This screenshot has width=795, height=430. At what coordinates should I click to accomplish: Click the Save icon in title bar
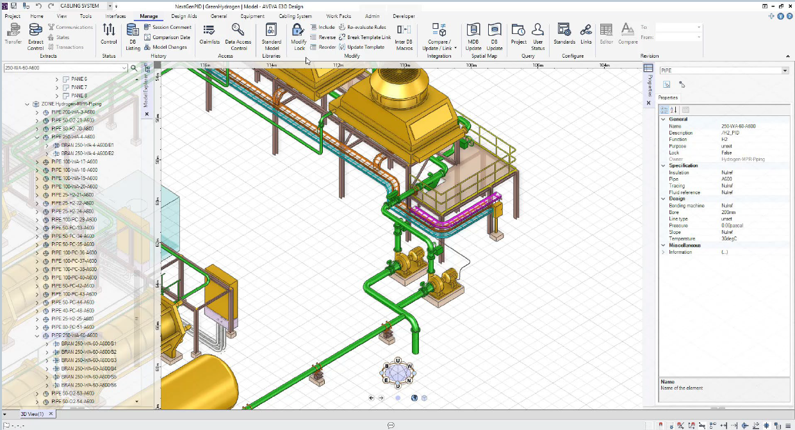point(14,6)
